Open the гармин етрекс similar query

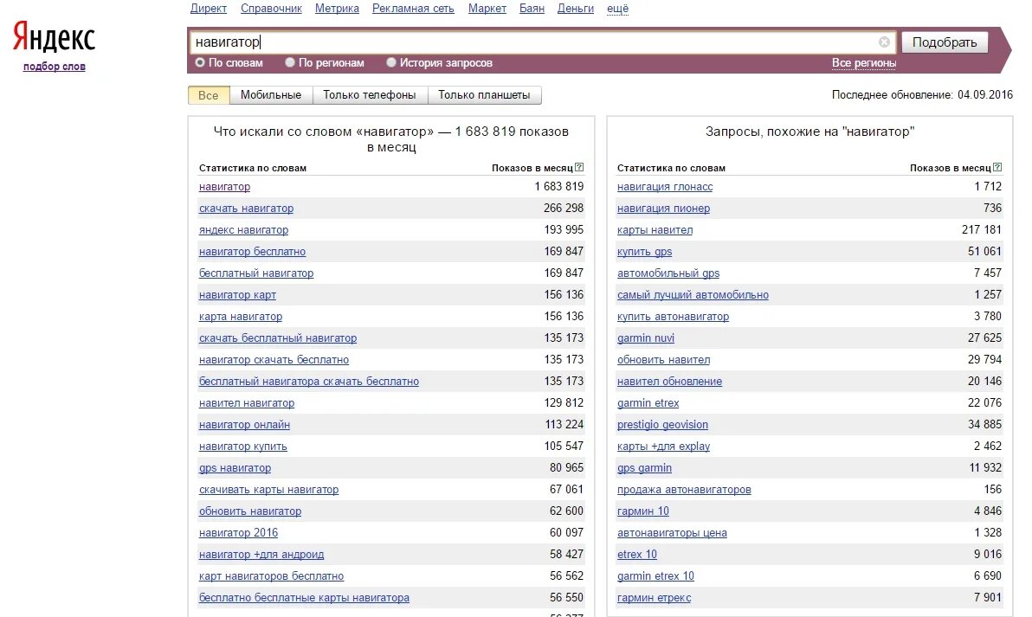pyautogui.click(x=655, y=598)
